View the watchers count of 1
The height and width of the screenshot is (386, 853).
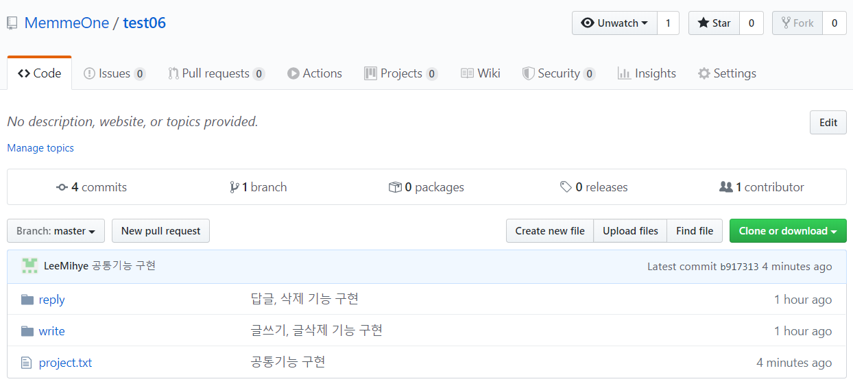(x=668, y=23)
